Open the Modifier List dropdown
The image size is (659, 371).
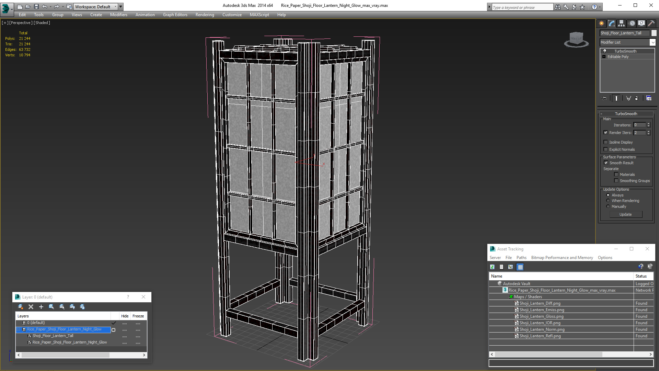652,42
